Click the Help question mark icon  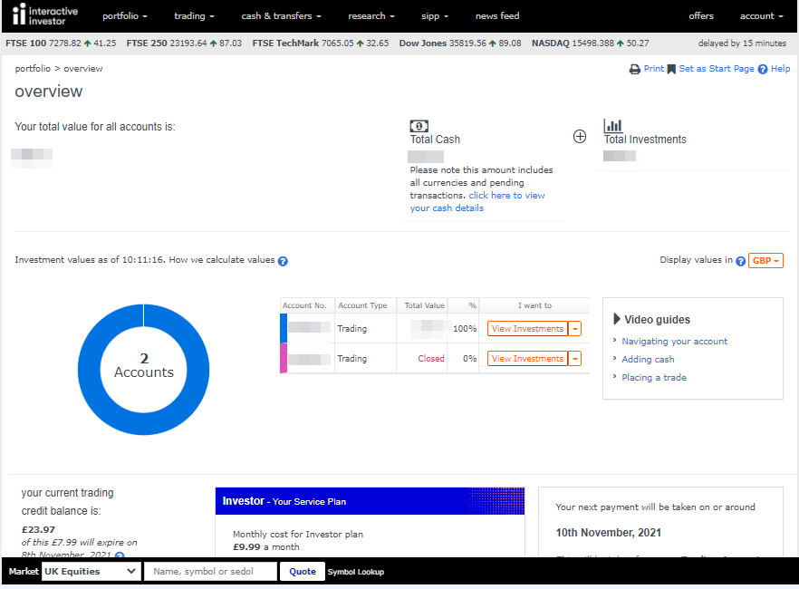(763, 69)
